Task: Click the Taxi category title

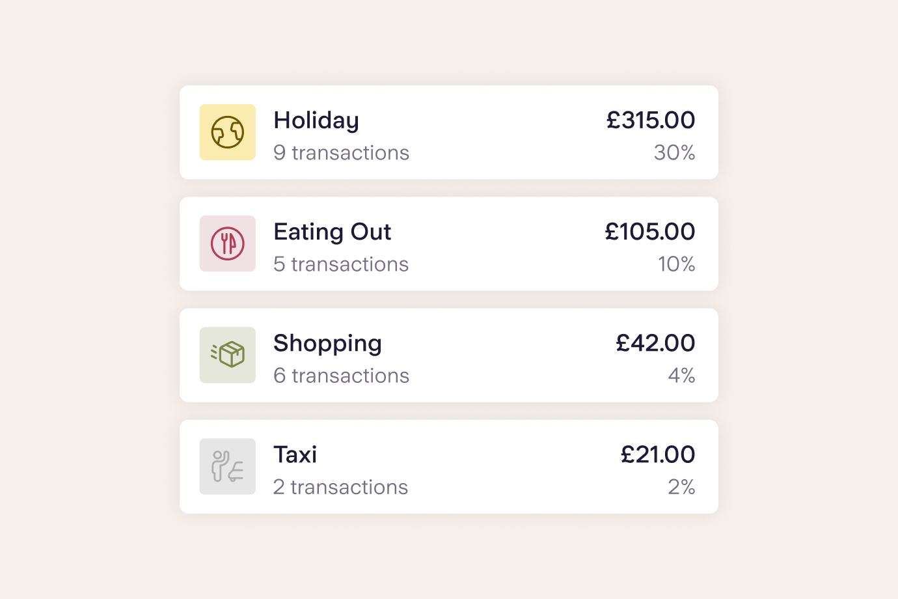Action: coord(295,454)
